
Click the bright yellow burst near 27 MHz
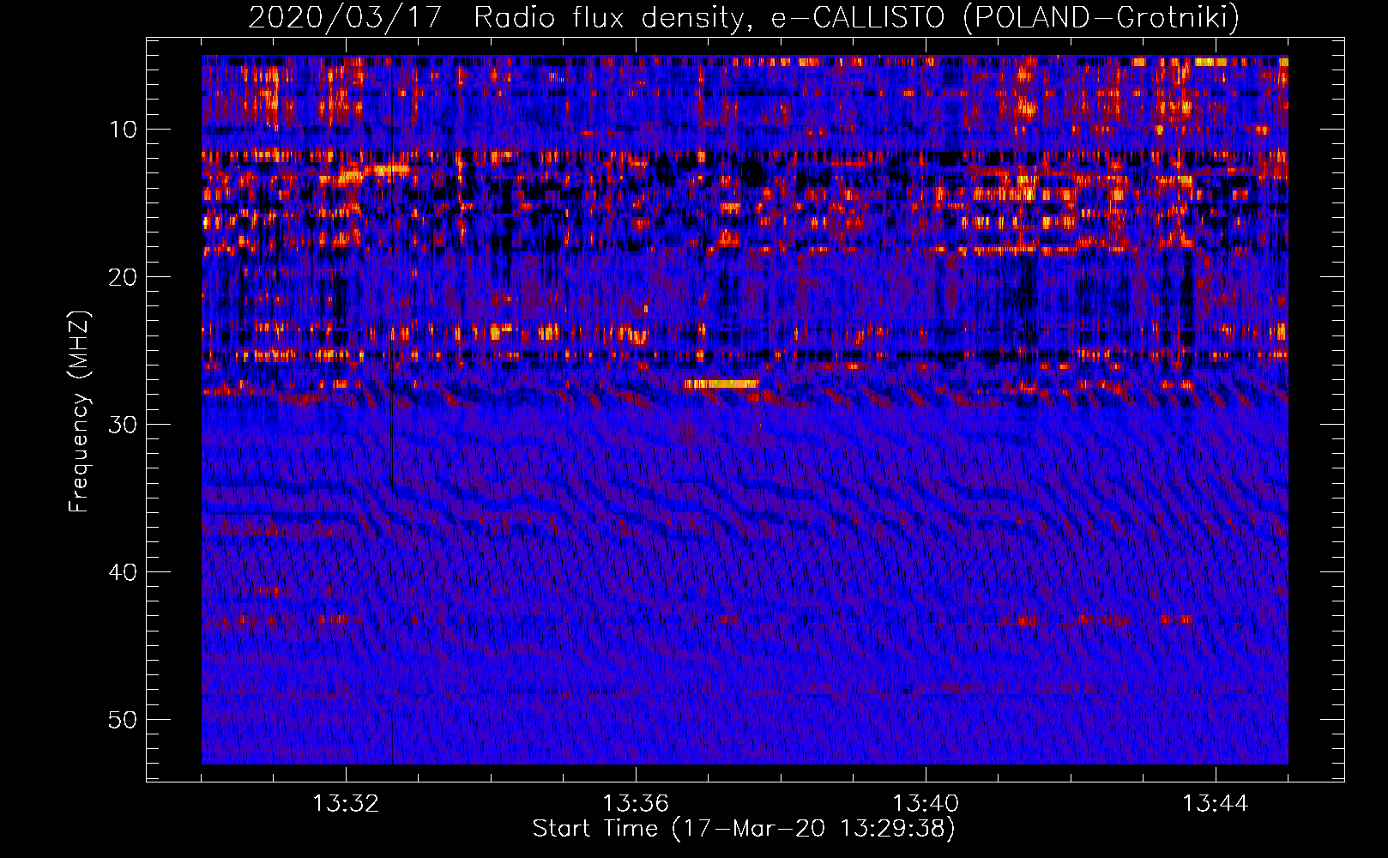click(721, 384)
